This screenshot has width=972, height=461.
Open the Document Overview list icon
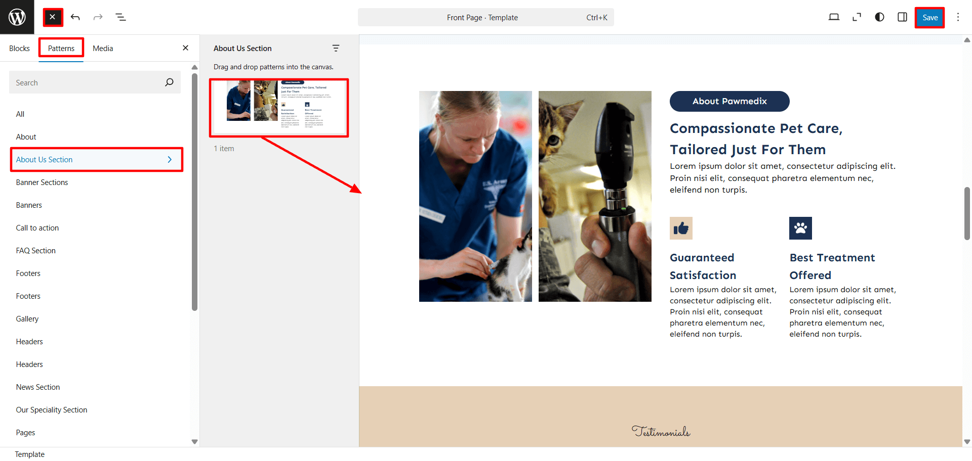pyautogui.click(x=120, y=17)
